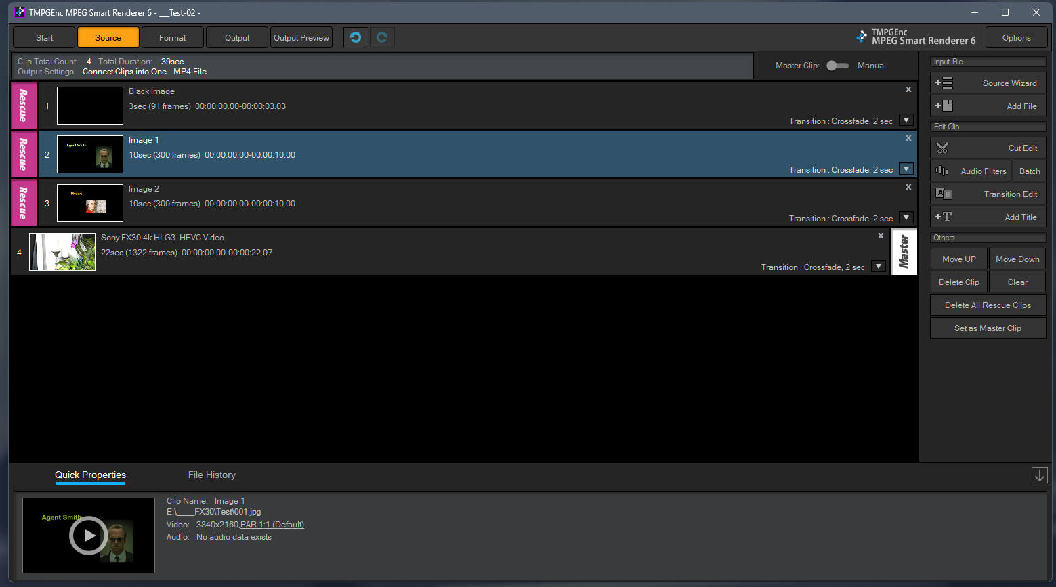Click the PAR 1:1 (Default) link
The height and width of the screenshot is (587, 1056).
(272, 525)
